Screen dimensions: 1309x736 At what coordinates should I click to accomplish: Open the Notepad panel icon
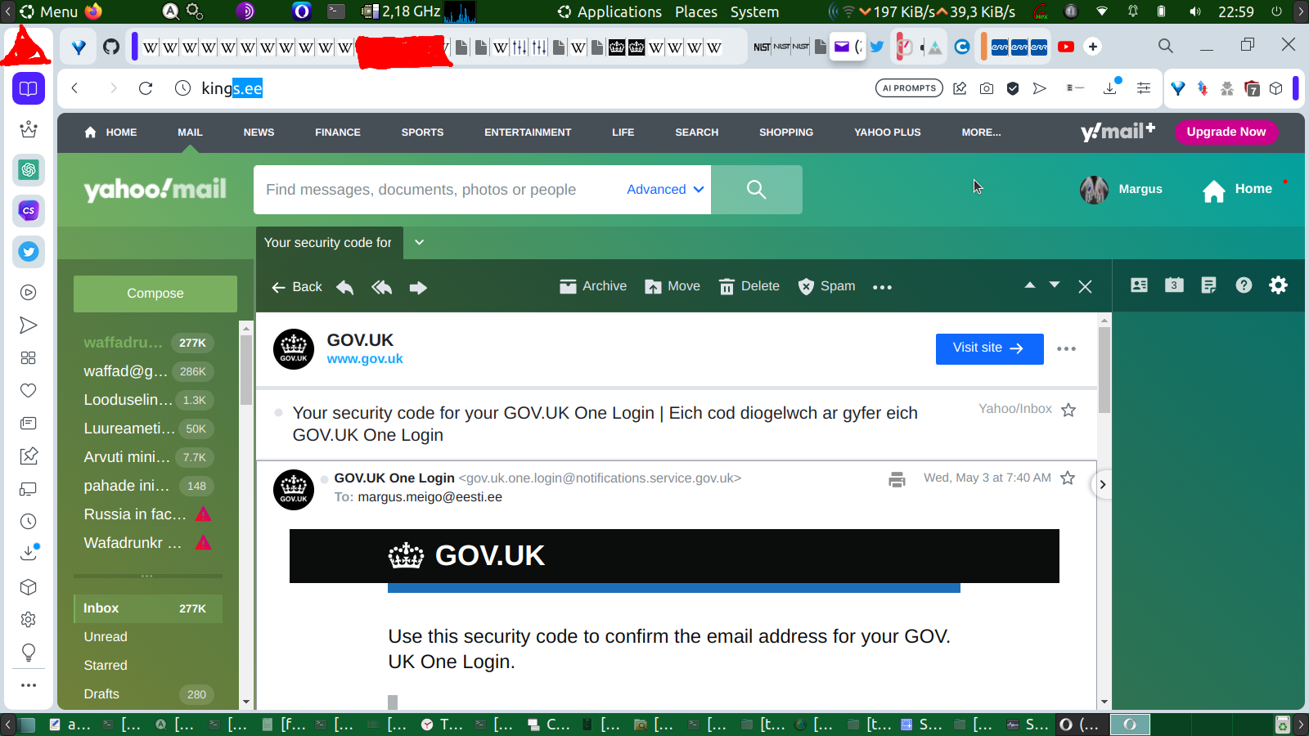click(1208, 285)
